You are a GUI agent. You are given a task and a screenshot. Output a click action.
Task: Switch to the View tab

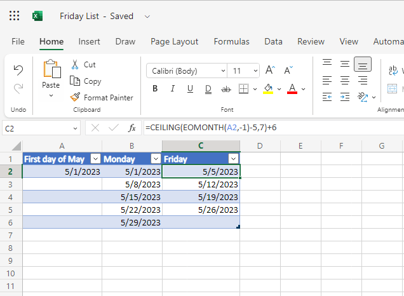pyautogui.click(x=349, y=41)
